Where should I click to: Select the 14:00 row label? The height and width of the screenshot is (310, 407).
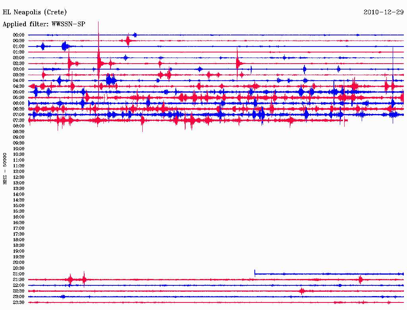(x=19, y=194)
